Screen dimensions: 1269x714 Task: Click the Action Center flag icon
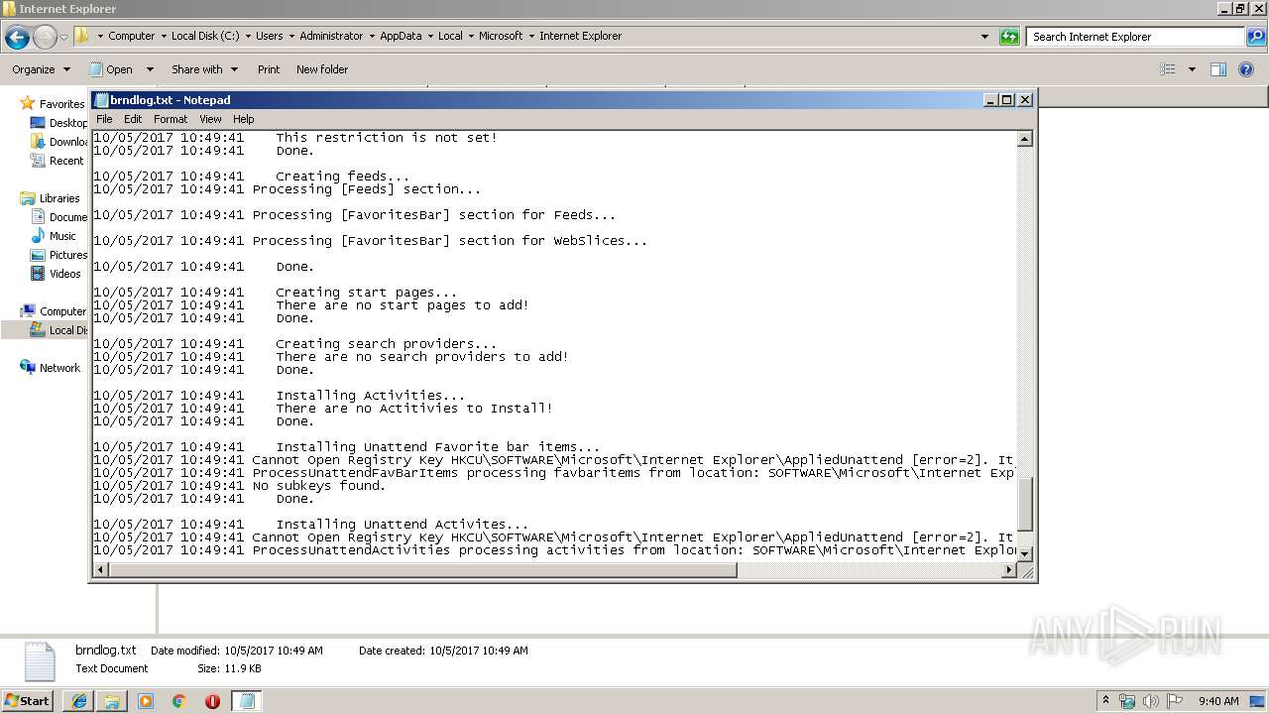point(1174,701)
